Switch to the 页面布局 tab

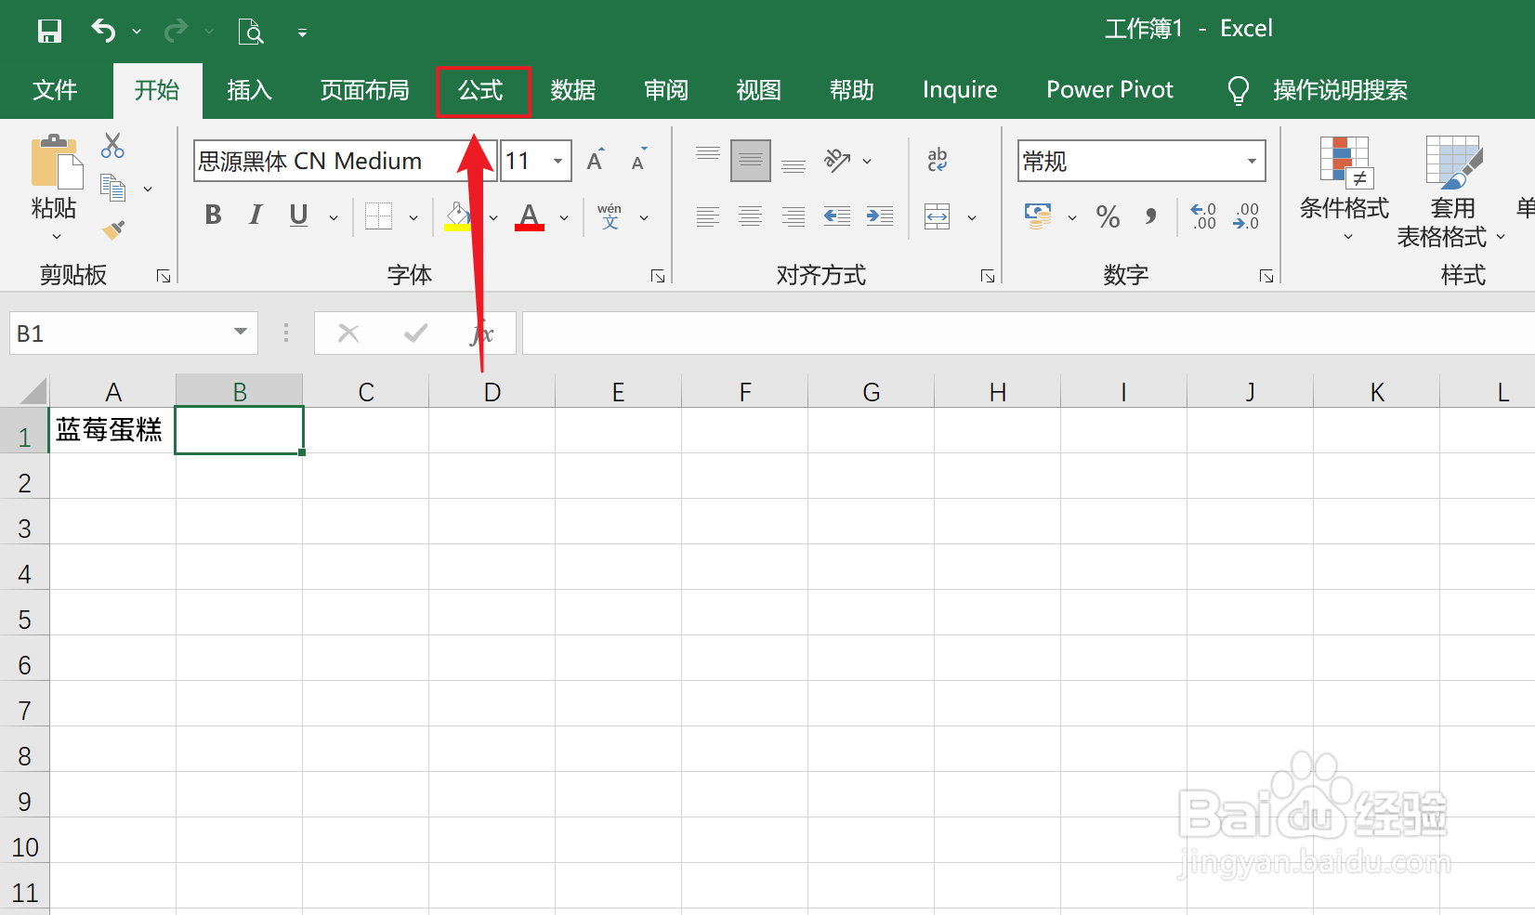coord(364,90)
